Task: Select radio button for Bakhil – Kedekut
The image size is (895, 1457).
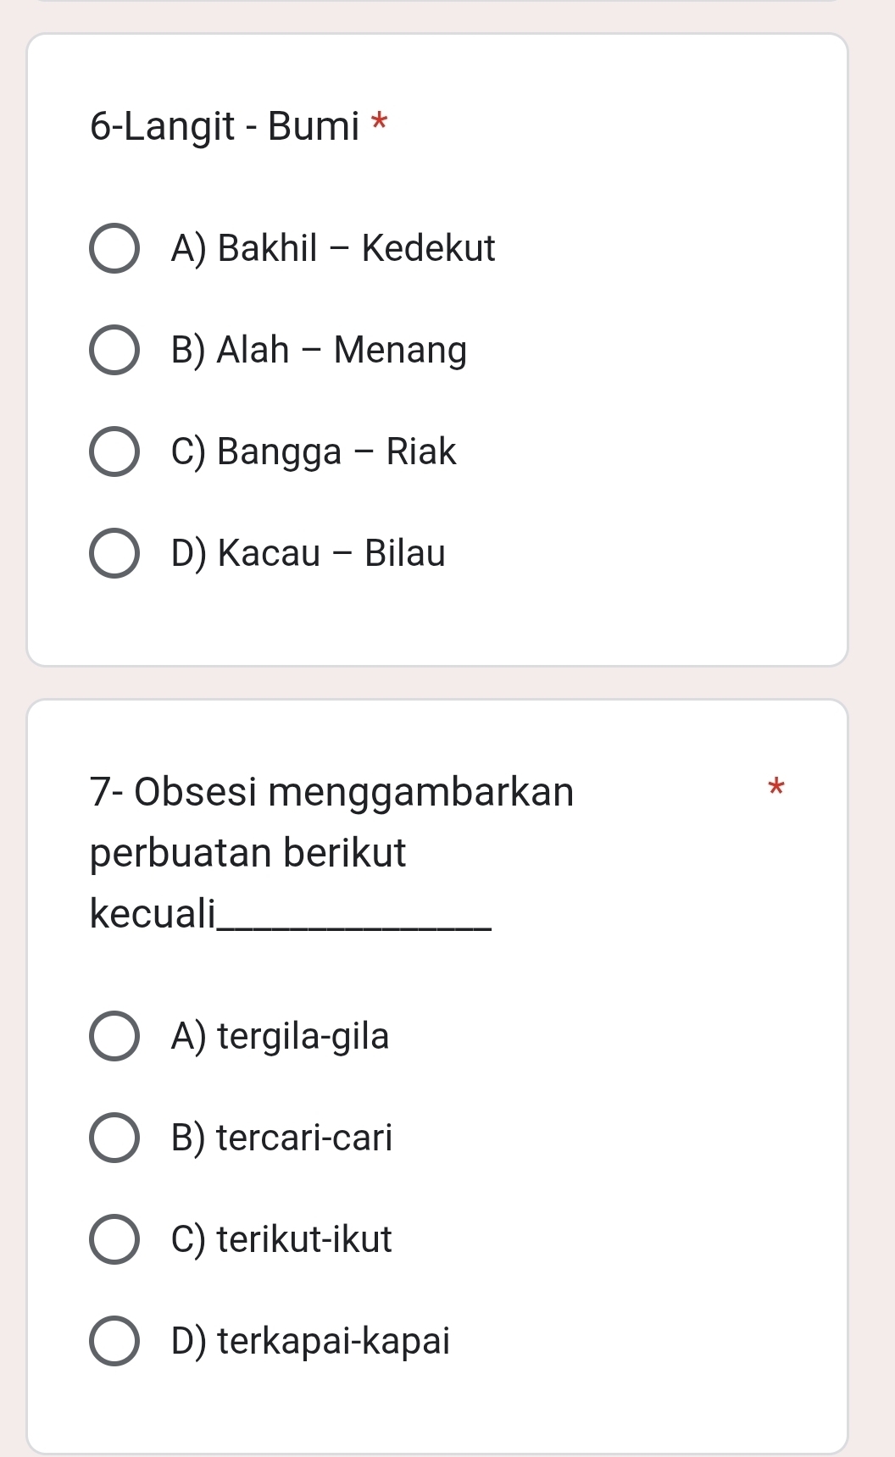Action: (114, 249)
